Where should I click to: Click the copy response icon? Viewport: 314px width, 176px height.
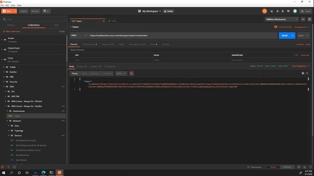303,73
